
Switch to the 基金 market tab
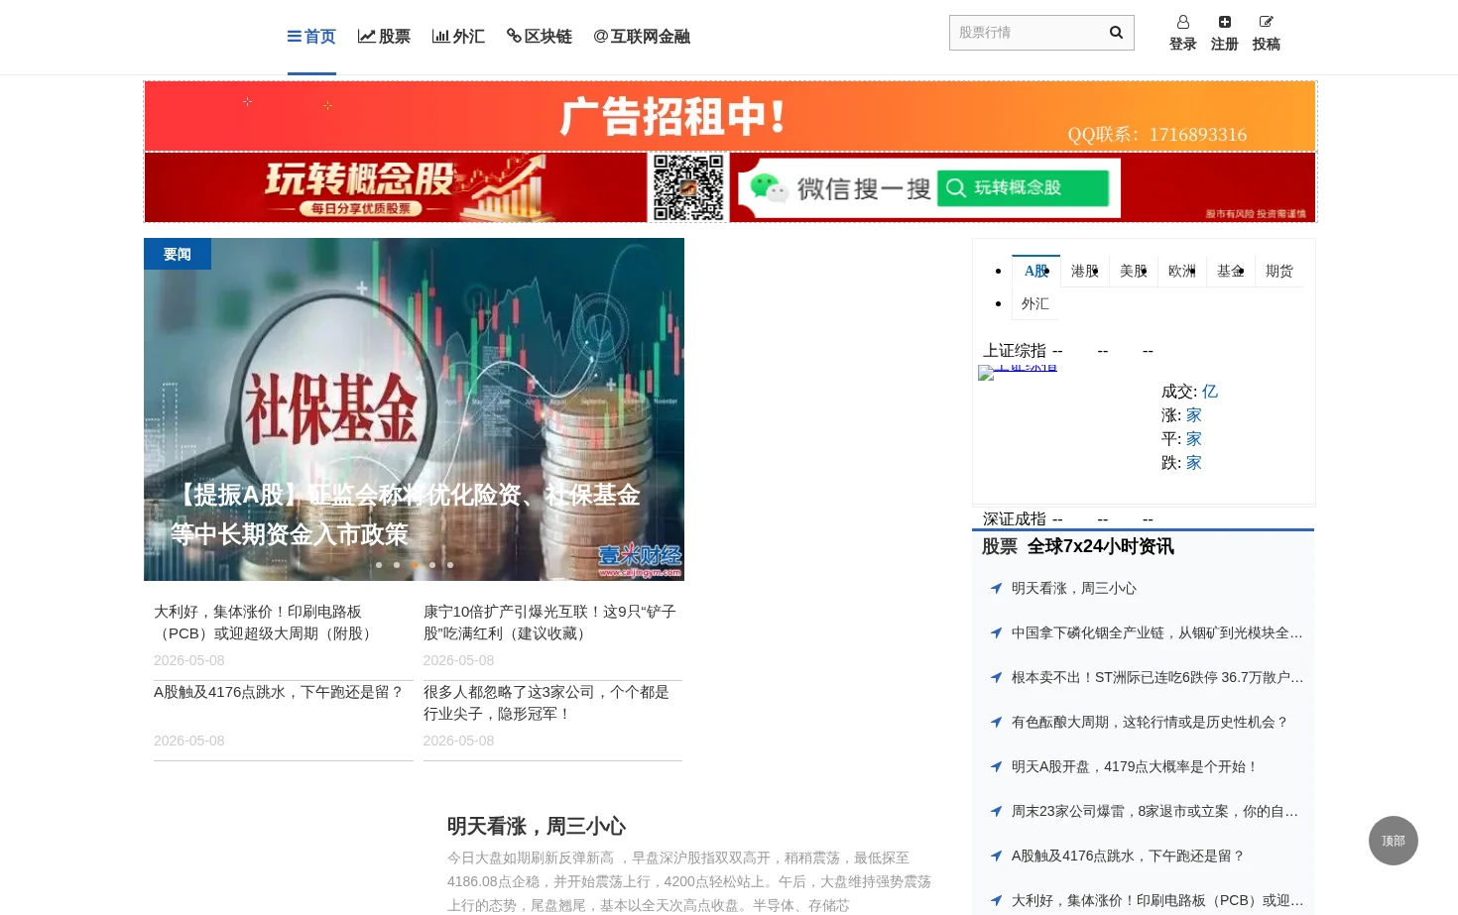(1231, 271)
